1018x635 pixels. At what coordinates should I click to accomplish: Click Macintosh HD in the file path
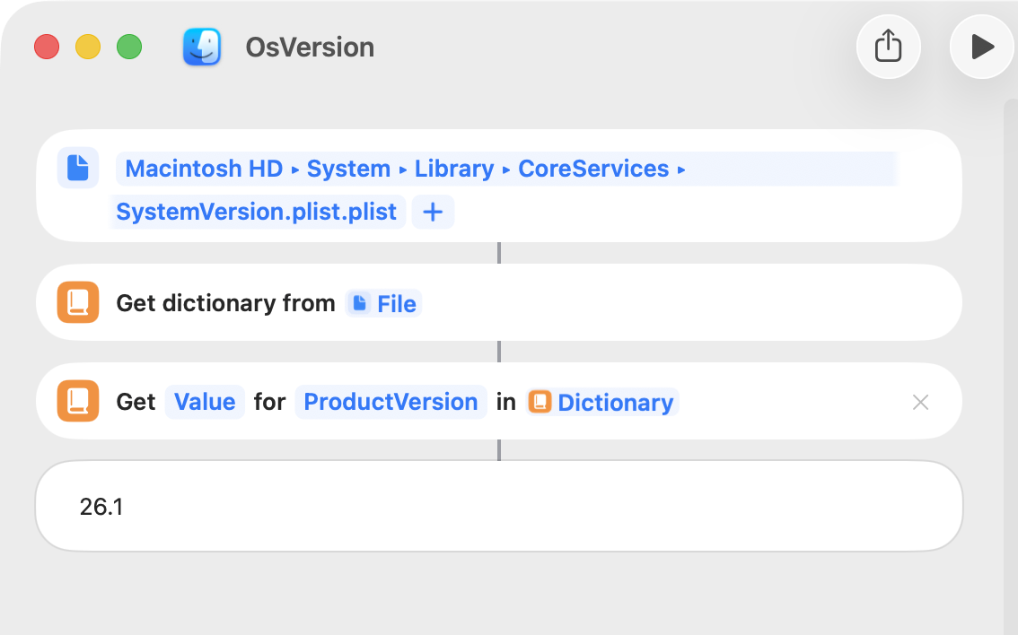tap(204, 169)
